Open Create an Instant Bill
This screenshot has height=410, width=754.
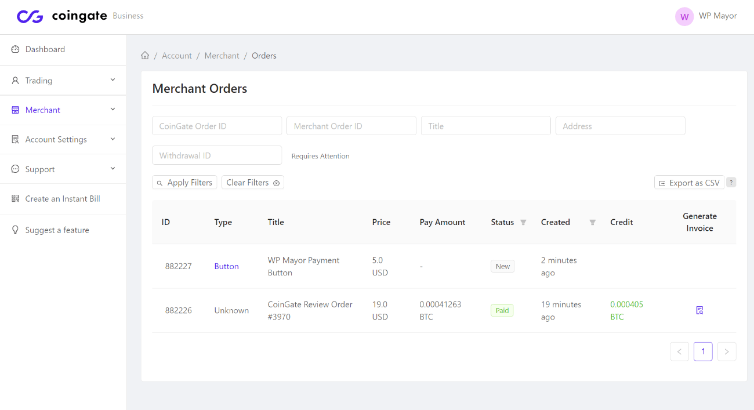(63, 198)
